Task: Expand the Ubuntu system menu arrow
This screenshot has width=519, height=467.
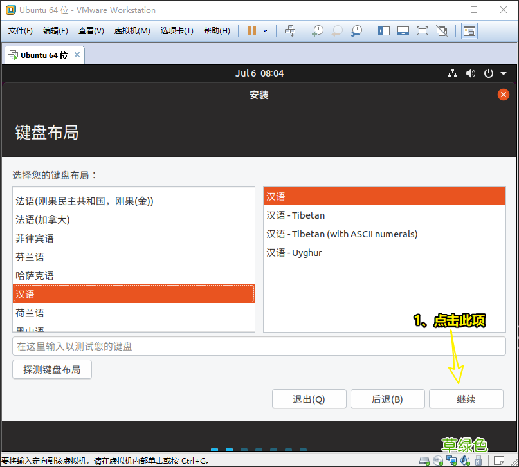Action: tap(504, 73)
